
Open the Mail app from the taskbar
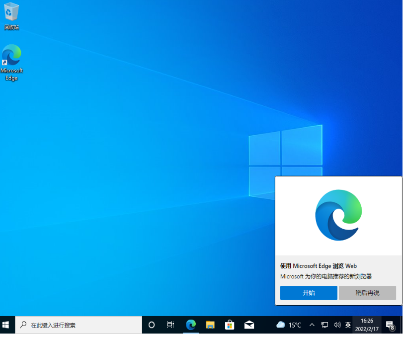[249, 325]
